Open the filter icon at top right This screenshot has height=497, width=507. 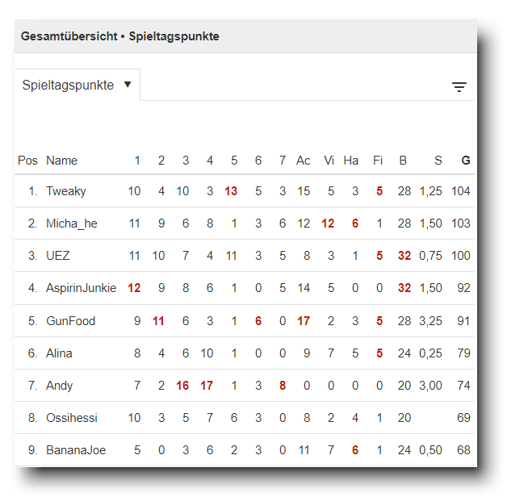tap(459, 87)
